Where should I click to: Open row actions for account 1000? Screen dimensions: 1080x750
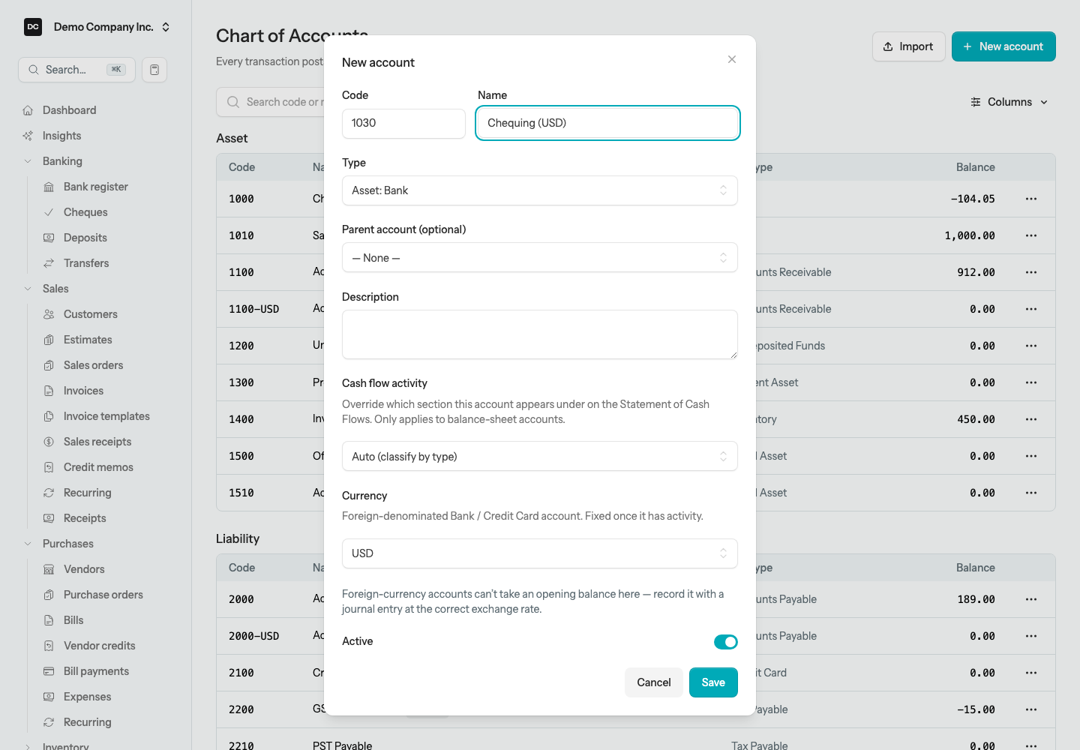[1031, 199]
